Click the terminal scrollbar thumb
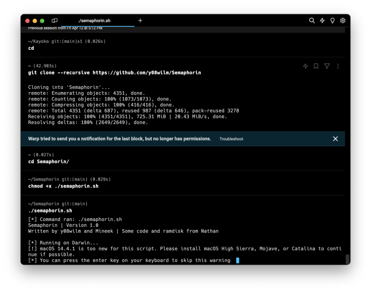The width and height of the screenshot is (371, 292). (x=348, y=259)
